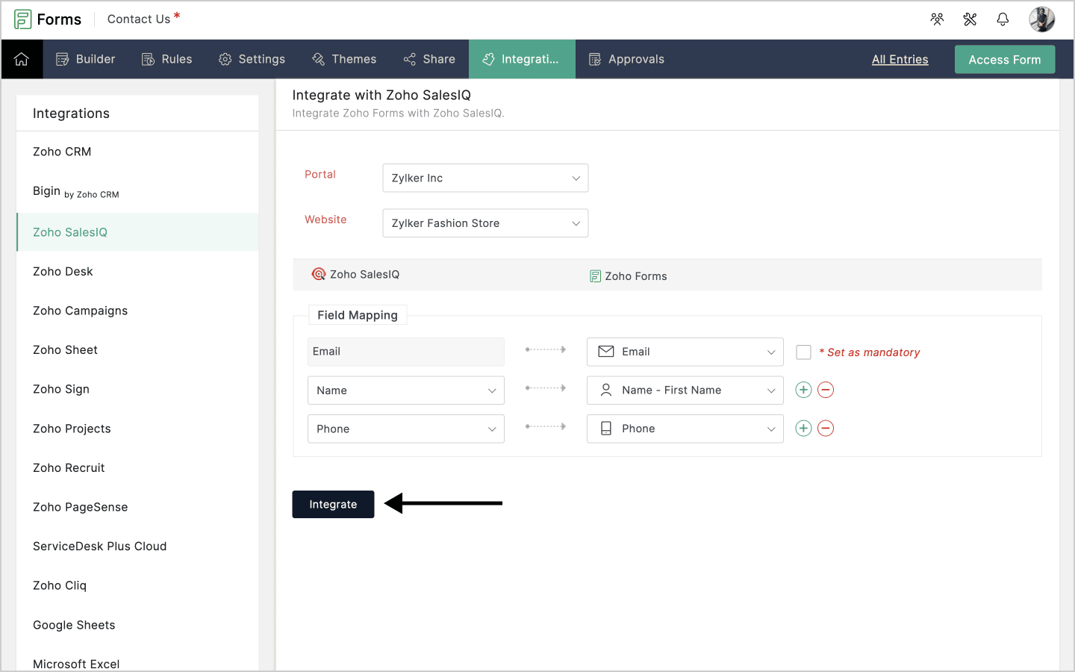Open the profile avatar menu
This screenshot has width=1075, height=672.
(x=1041, y=19)
